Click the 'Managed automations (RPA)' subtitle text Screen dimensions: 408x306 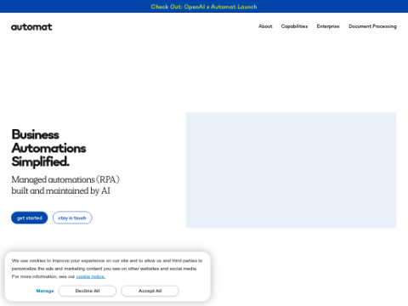65,185
